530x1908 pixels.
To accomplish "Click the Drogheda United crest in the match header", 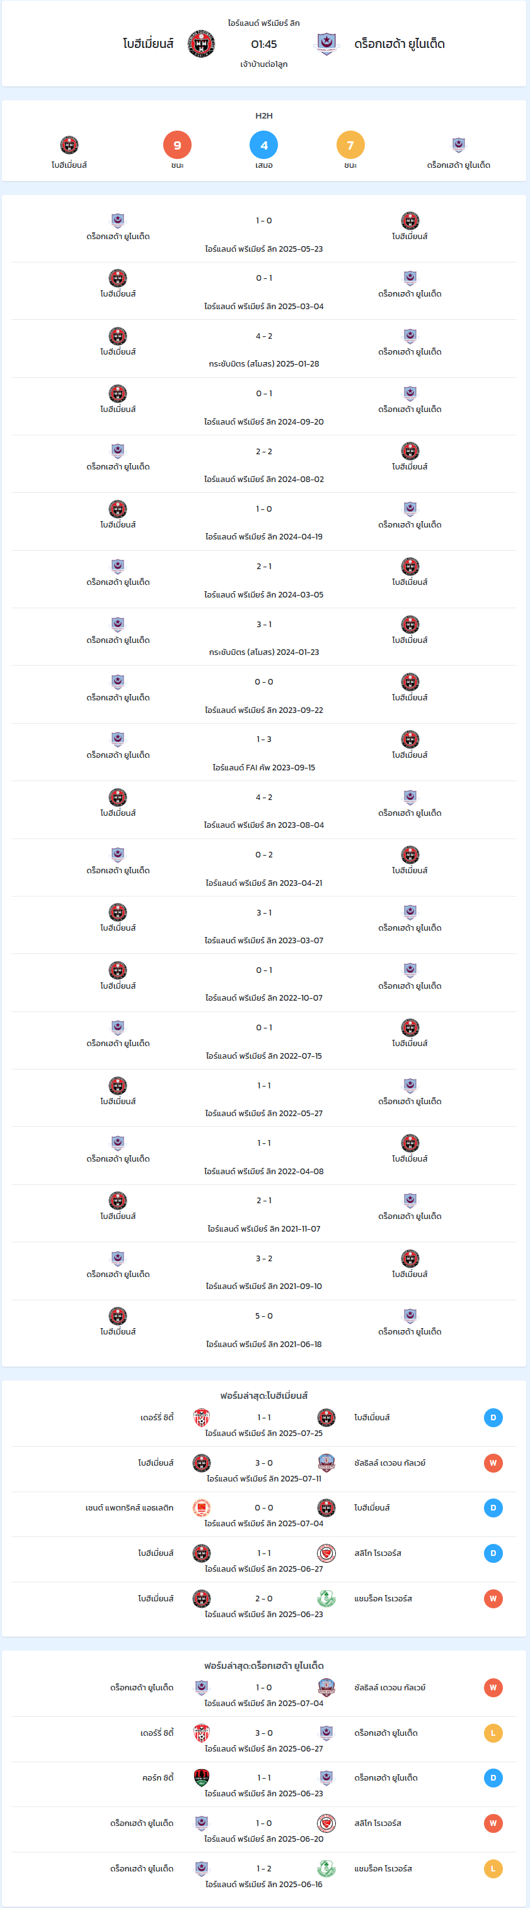I will [x=326, y=44].
